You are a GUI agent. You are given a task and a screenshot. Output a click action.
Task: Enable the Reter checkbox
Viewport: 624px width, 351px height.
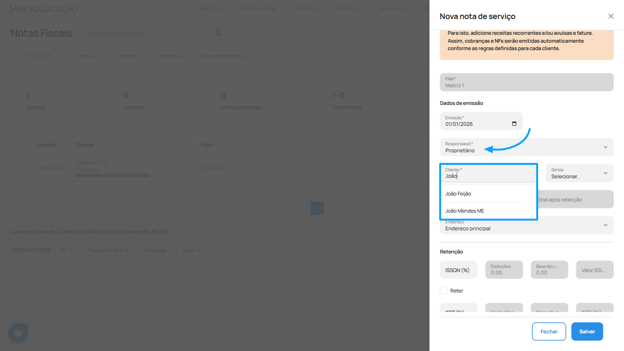click(x=444, y=291)
